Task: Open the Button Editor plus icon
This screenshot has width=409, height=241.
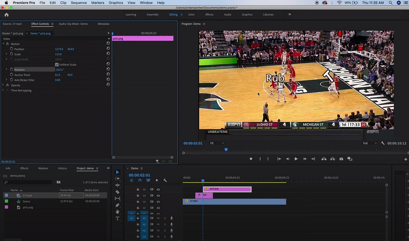Action: pos(406,159)
